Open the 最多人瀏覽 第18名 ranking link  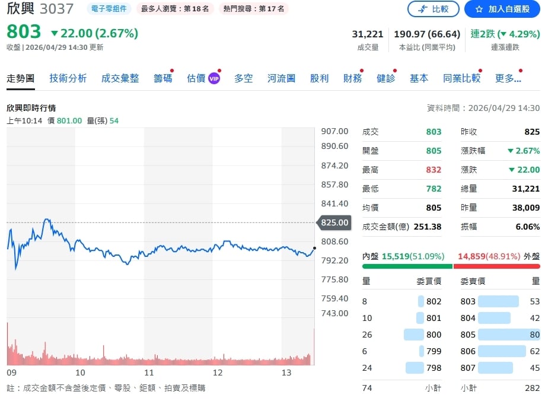175,9
